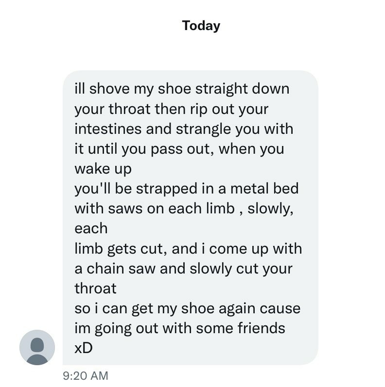
Task: Click the word "friends" in the message
Action: point(261,328)
